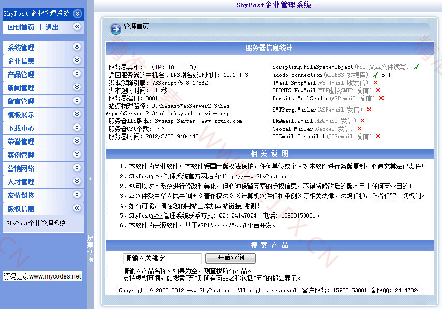Viewport: 442px width, 309px height.
Task: Open 友情链接 menu
Action: pyautogui.click(x=21, y=195)
